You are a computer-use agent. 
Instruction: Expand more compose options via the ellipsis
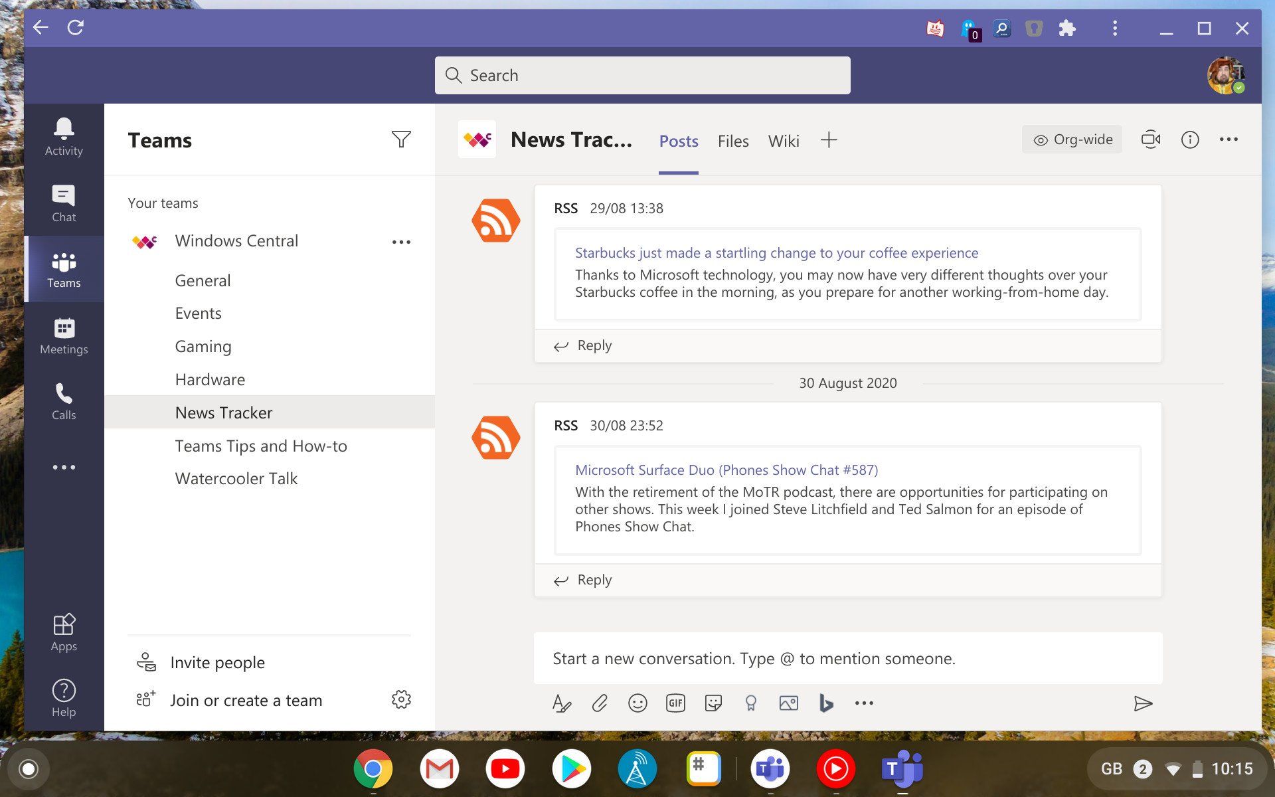point(863,702)
